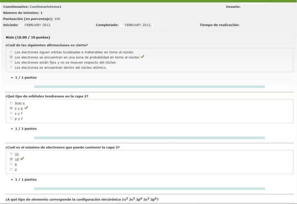Click the green checkmark next to 'zona de probabilidad'
The width and height of the screenshot is (297, 204).
pyautogui.click(x=142, y=57)
